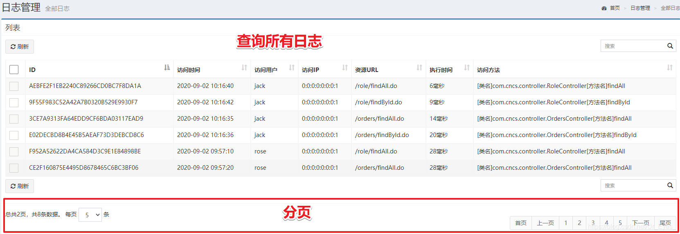Viewport: 680px width, 234px height.
Task: Click the ID column header text
Action: 32,70
